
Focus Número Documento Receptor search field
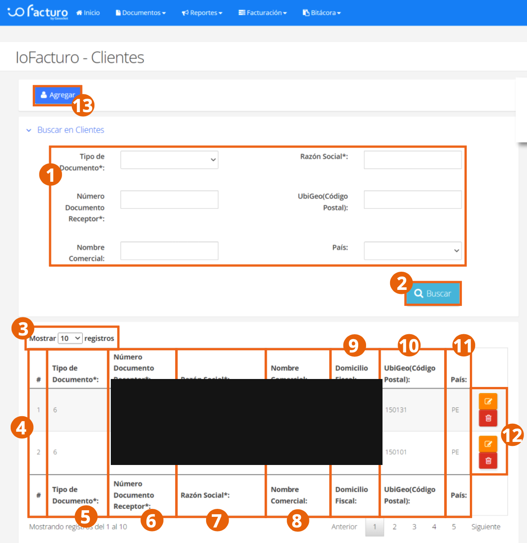[x=169, y=199]
